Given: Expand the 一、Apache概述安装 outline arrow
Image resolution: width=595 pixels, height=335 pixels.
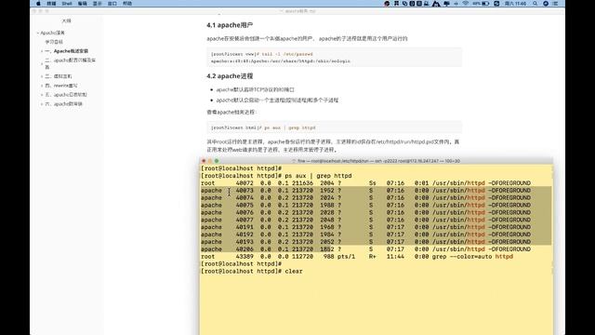Looking at the screenshot, I should 42,51.
